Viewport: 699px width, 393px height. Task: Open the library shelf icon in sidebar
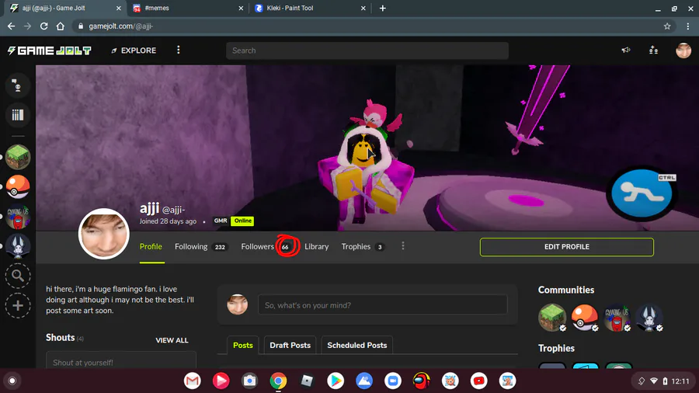[x=17, y=115]
